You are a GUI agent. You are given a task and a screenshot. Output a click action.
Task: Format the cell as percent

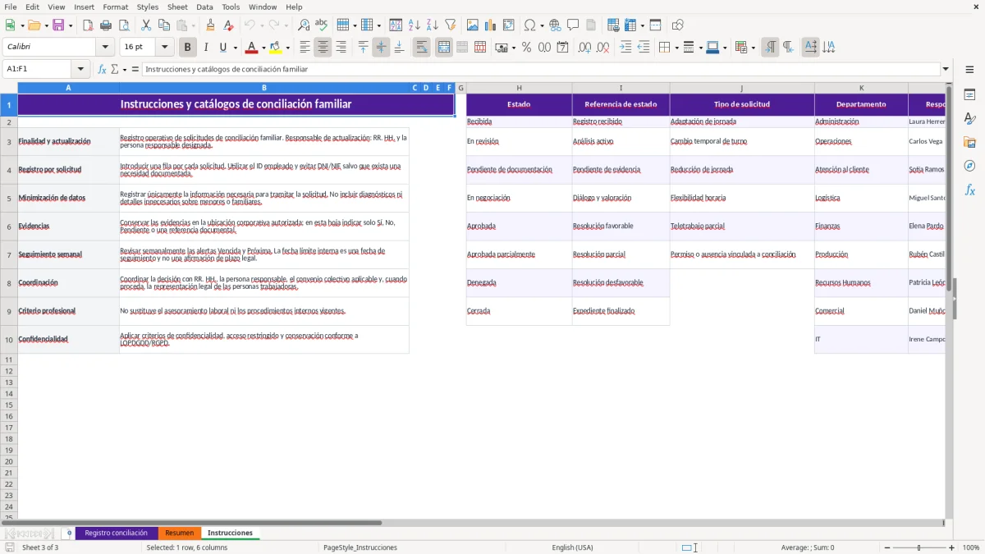click(527, 48)
